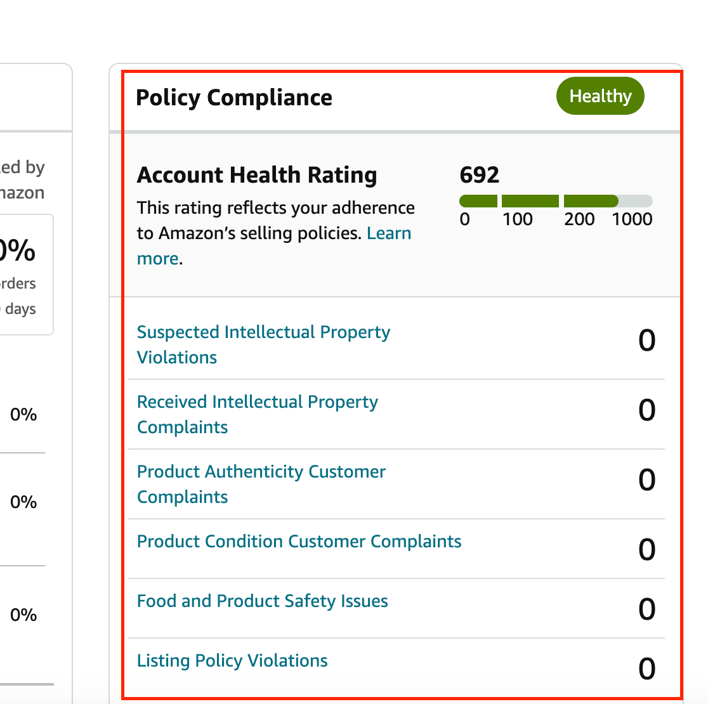Click the count beside Product Condition Customer Complaints
Viewport: 708px width, 704px height.
pos(646,550)
